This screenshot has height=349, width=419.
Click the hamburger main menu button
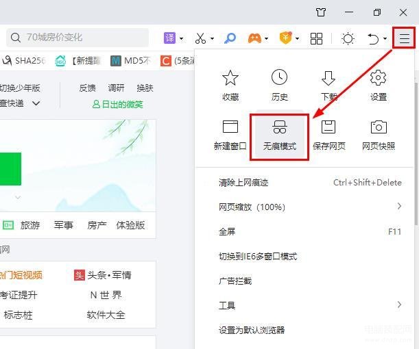(x=405, y=38)
